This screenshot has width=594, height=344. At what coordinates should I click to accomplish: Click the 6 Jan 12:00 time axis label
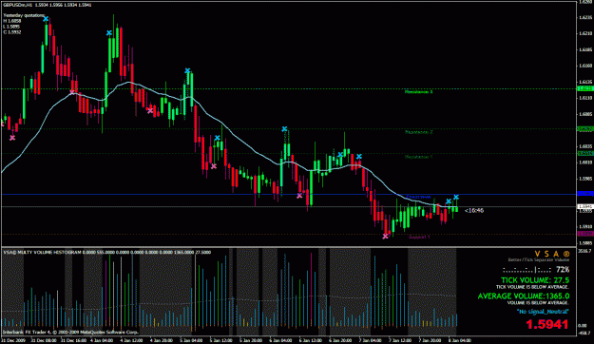coord(311,340)
